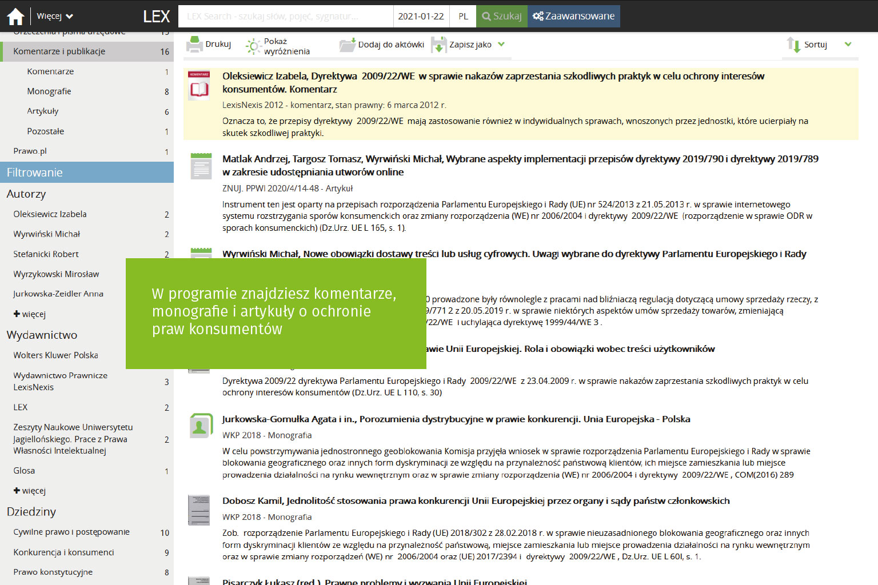The width and height of the screenshot is (878, 585).
Task: Expand the Zapisz jako dropdown arrow
Action: tap(501, 44)
